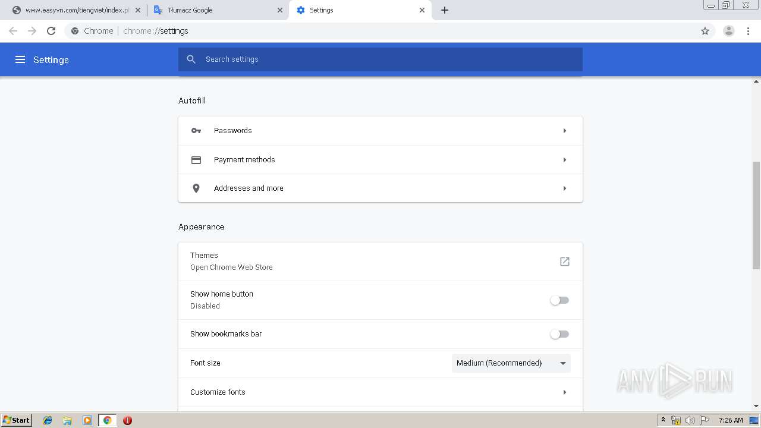Image resolution: width=761 pixels, height=428 pixels.
Task: Open a new tab with plus button
Action: [x=445, y=10]
